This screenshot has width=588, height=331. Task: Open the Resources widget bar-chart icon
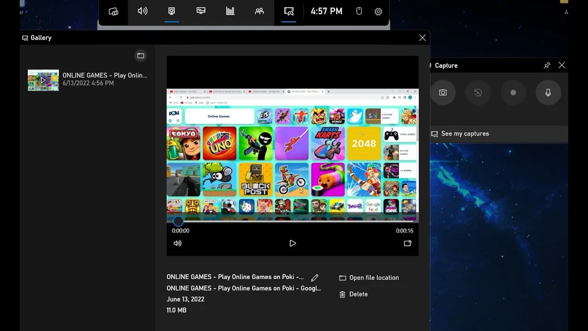230,11
